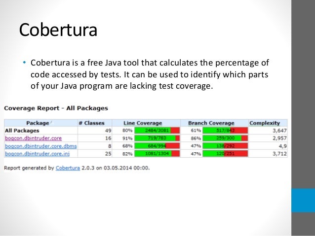Screen dimensions: 315x236
Task: Click line coverage bar showing 719/783
Action: [157, 138]
